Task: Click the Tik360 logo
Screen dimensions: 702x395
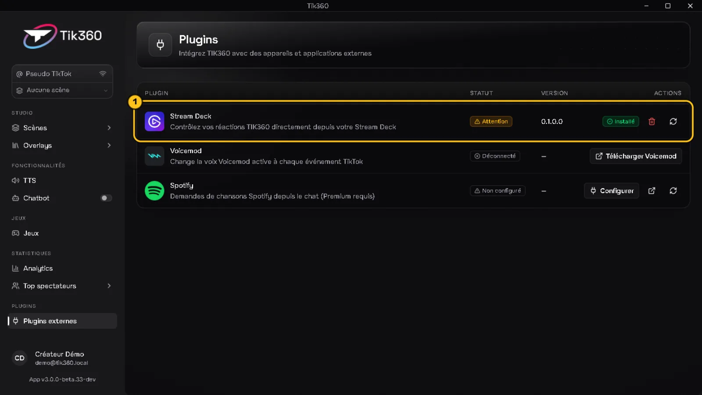Action: 62,36
